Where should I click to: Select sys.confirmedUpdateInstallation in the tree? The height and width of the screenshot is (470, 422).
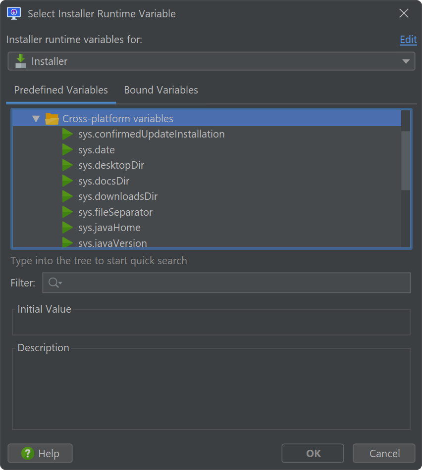(x=151, y=134)
